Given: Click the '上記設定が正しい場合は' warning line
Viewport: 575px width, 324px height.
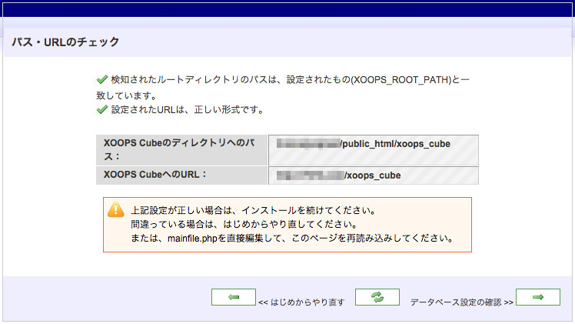Looking at the screenshot, I should pos(253,209).
